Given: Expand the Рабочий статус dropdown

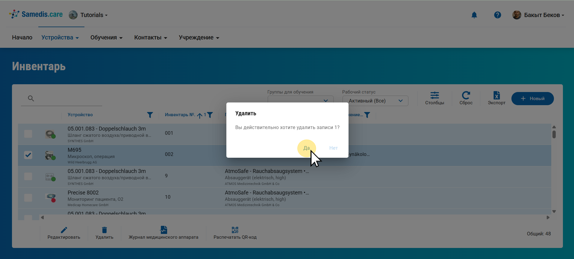Looking at the screenshot, I should click(x=375, y=101).
